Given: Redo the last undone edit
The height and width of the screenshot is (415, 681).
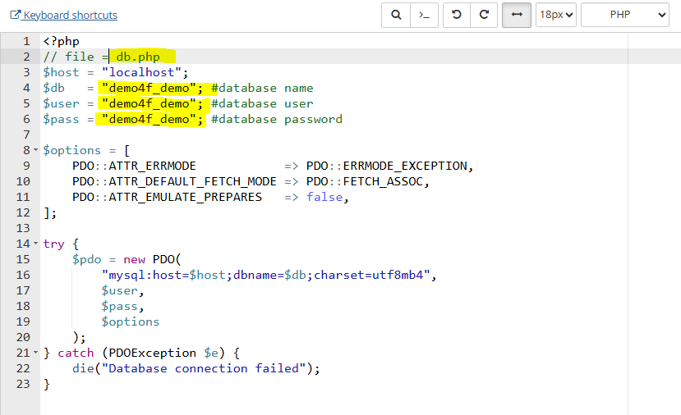Looking at the screenshot, I should coord(484,15).
